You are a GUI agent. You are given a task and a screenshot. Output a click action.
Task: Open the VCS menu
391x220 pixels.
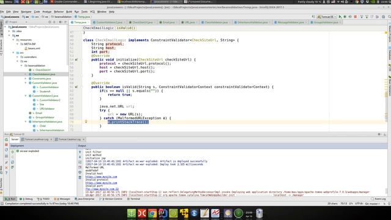click(92, 12)
